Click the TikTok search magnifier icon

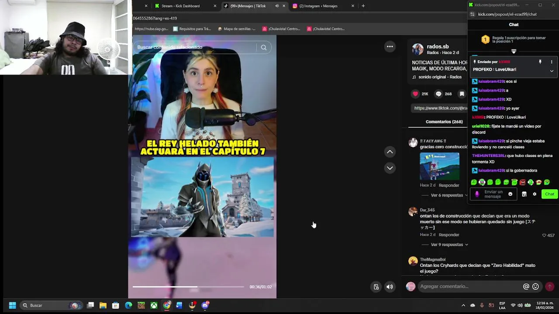point(263,48)
